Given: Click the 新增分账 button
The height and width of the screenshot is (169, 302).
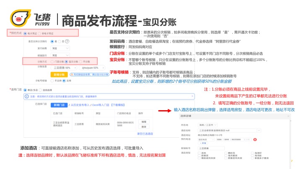Looking at the screenshot, I should pos(59,75).
